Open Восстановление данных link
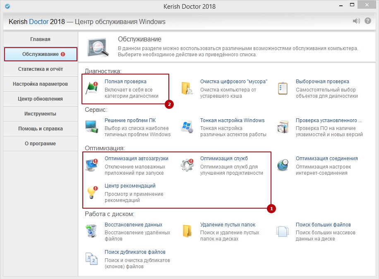The image size is (379, 279). tap(133, 225)
